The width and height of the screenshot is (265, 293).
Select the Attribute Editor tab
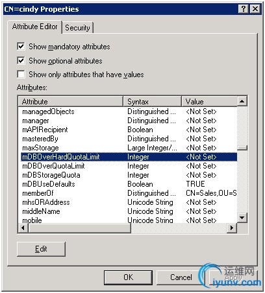[35, 27]
